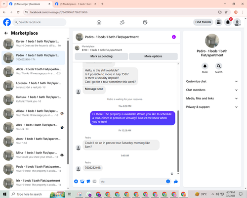Click the conversation list scrollbar
This screenshot has height=198, width=247.
(68, 102)
